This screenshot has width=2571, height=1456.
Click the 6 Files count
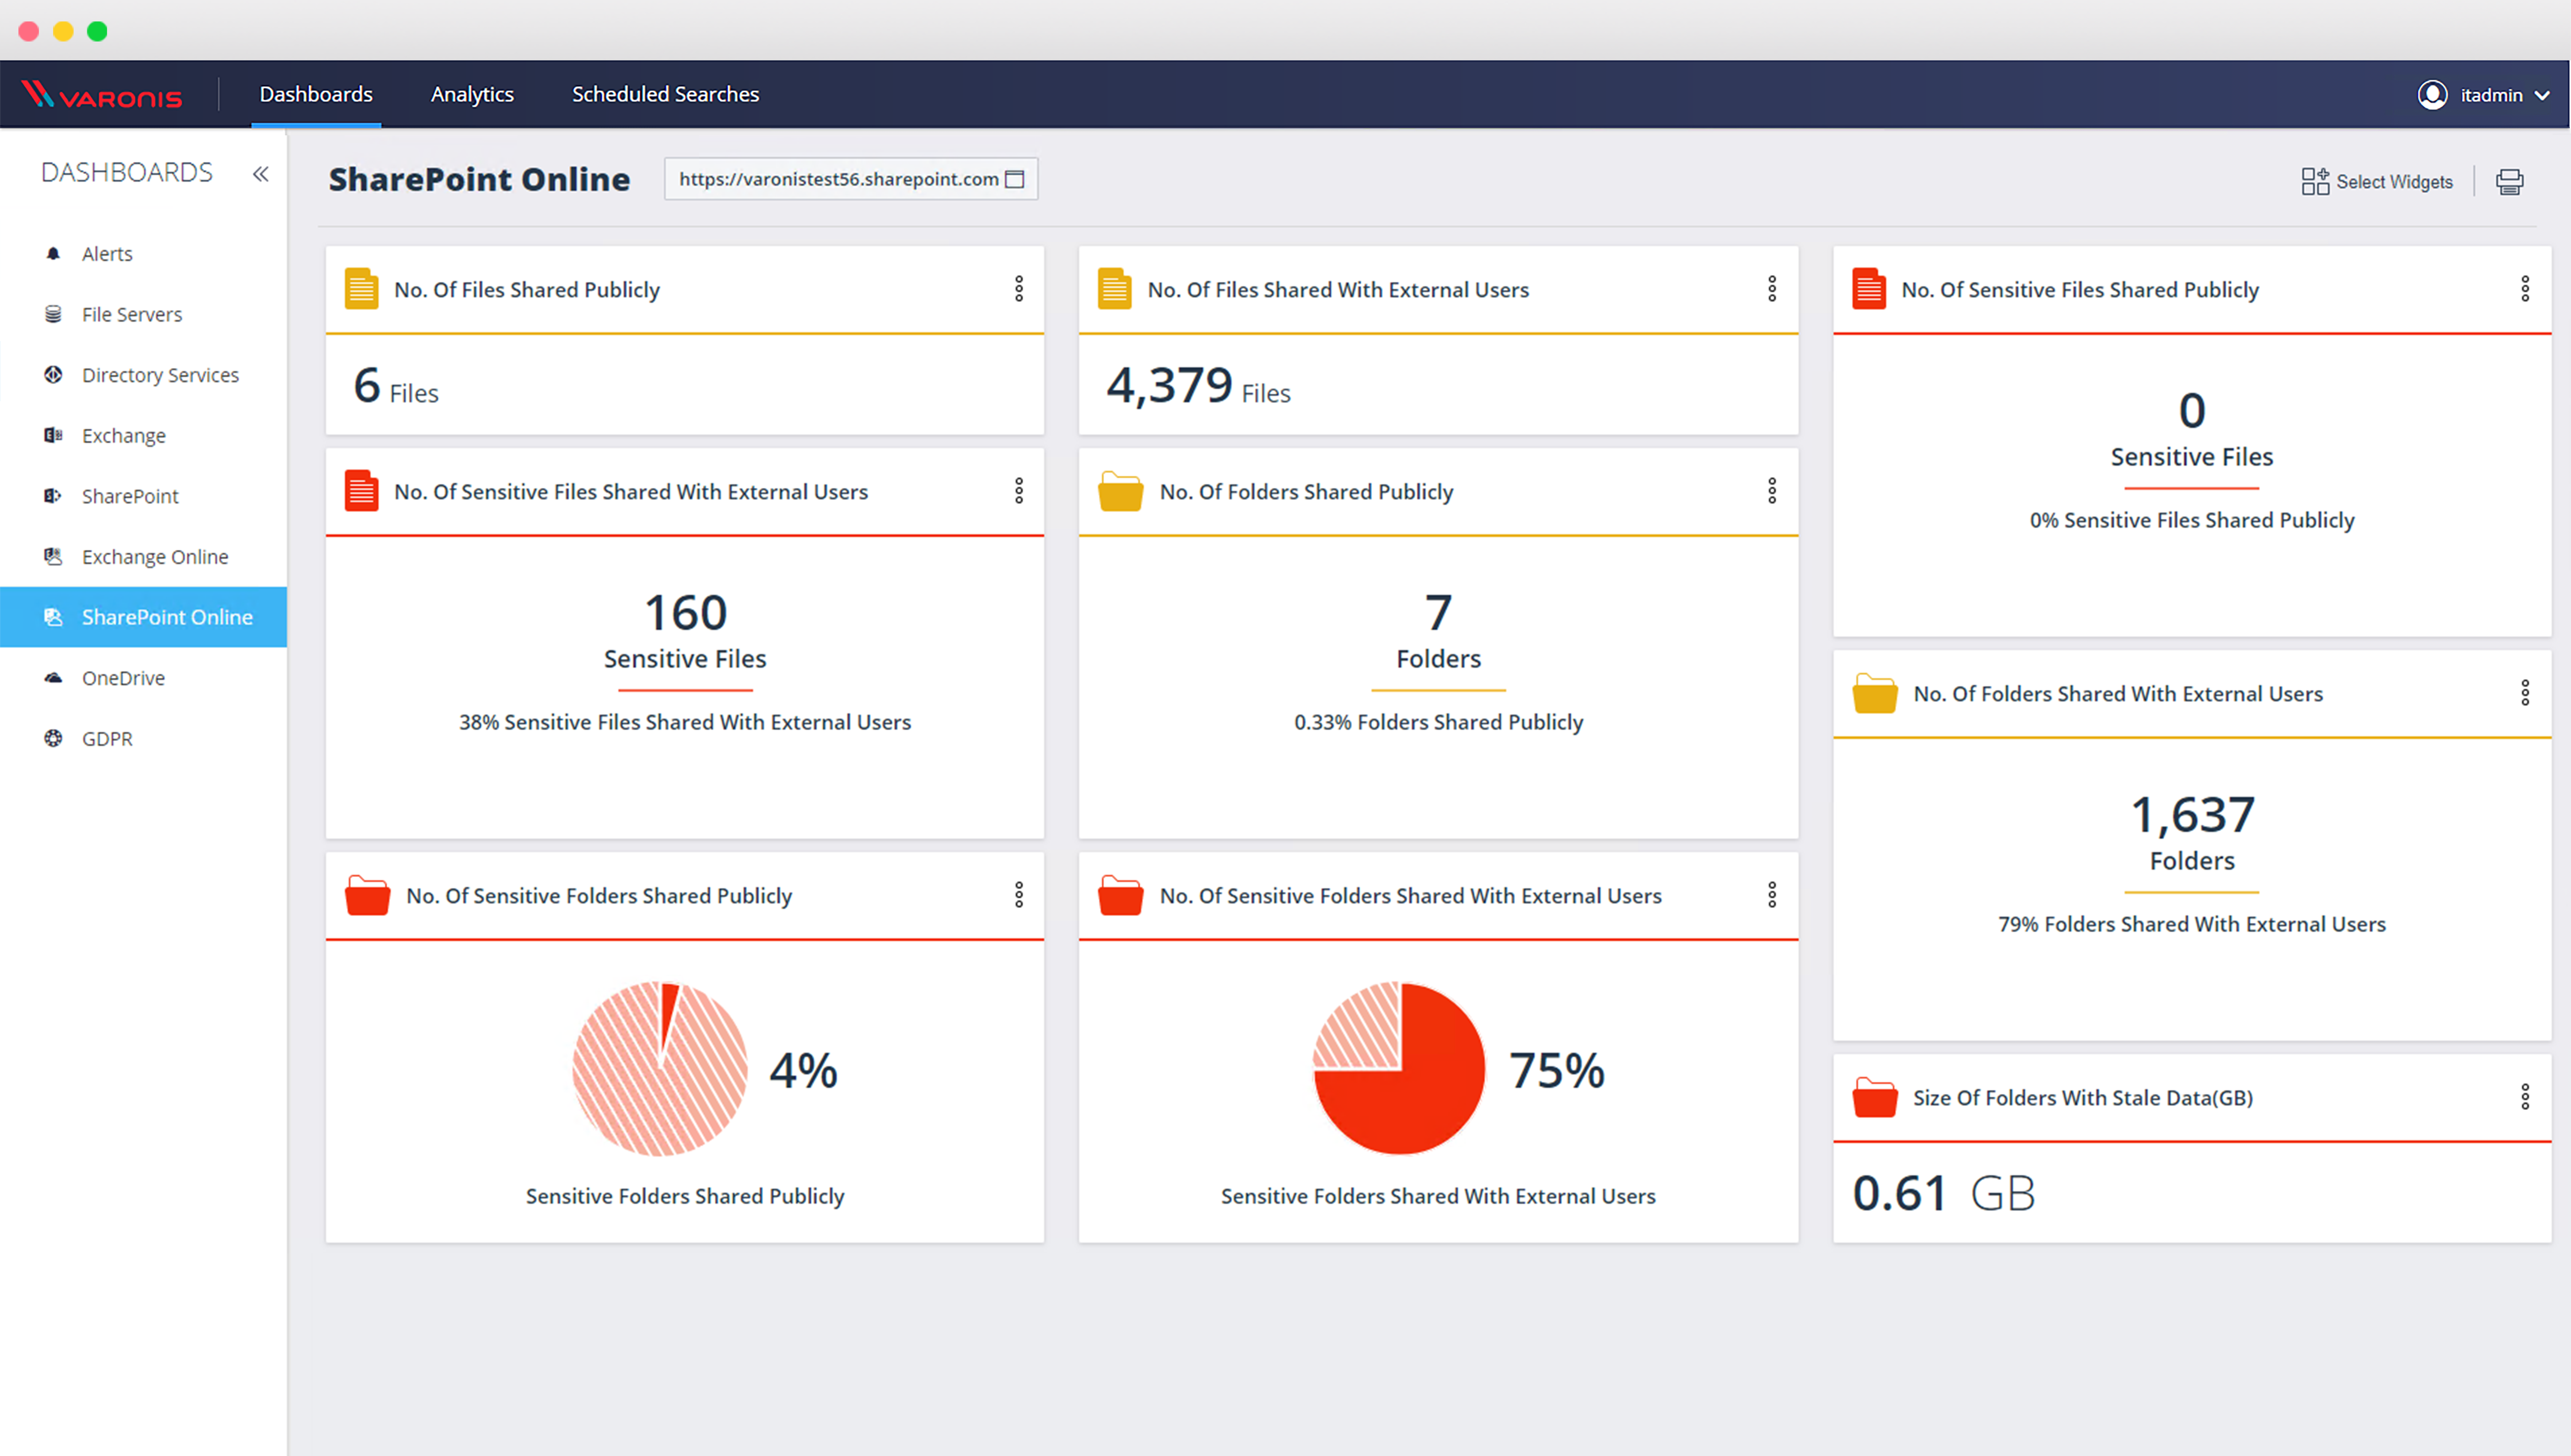tap(396, 386)
